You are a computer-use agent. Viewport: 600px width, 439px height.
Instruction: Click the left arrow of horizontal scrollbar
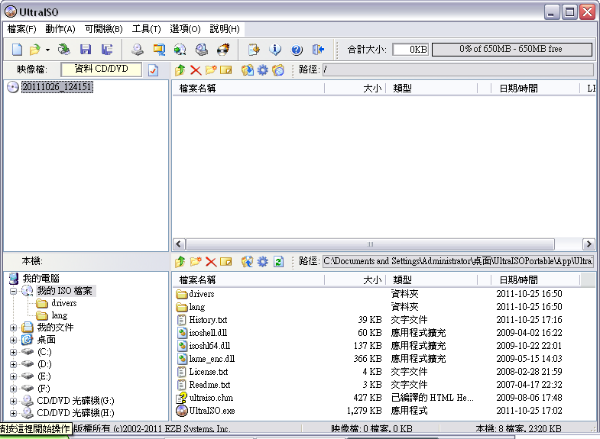[179, 244]
